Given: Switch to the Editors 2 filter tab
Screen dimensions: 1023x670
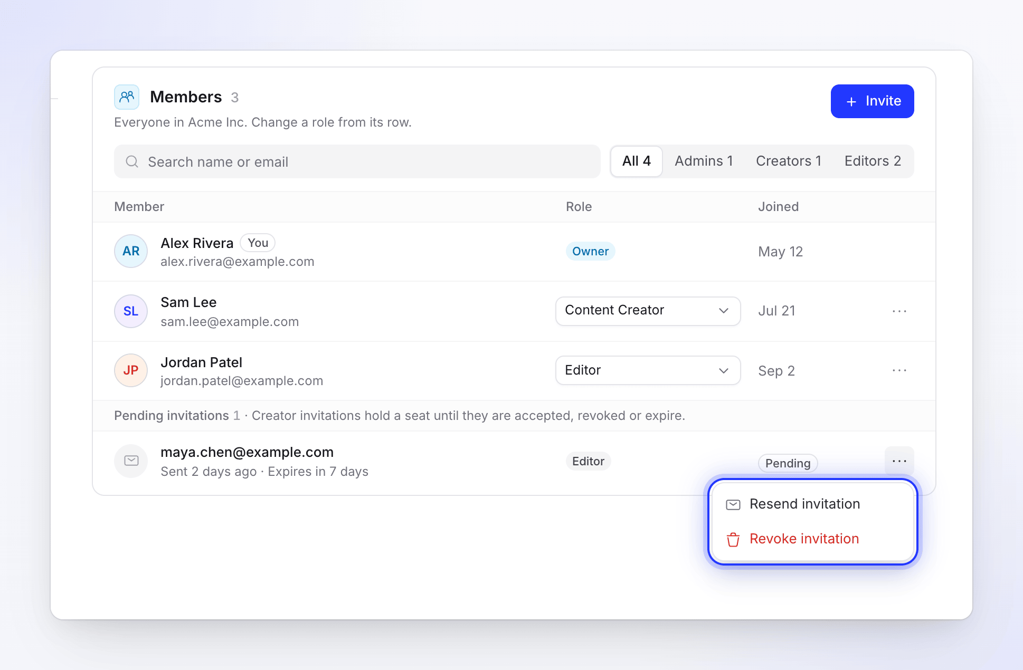Looking at the screenshot, I should point(873,161).
